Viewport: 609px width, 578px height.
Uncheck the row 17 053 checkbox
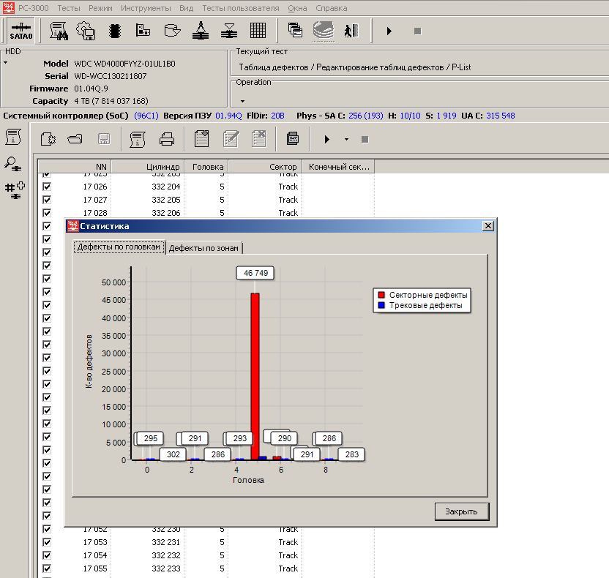[x=47, y=542]
